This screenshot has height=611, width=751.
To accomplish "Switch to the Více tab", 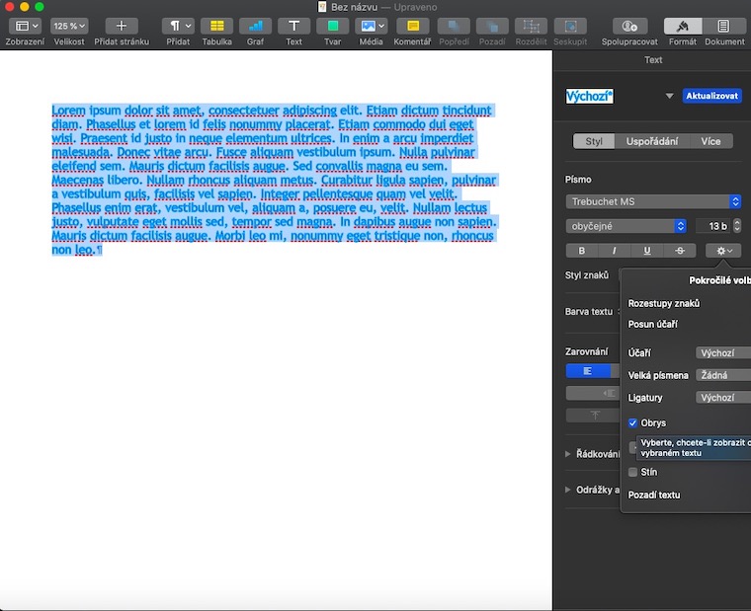I will (710, 141).
